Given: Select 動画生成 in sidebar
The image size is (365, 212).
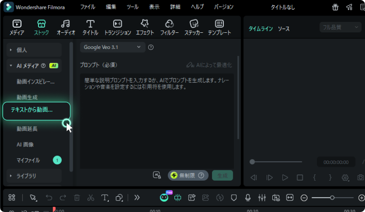Looking at the screenshot, I should click(27, 97).
